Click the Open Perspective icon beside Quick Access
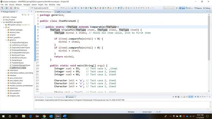Image resolution: width=212 pixels, height=119 pixels. click(x=177, y=8)
